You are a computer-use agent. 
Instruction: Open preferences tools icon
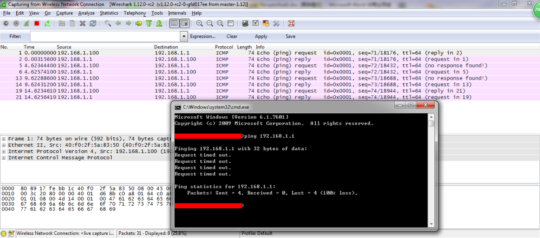[276, 23]
